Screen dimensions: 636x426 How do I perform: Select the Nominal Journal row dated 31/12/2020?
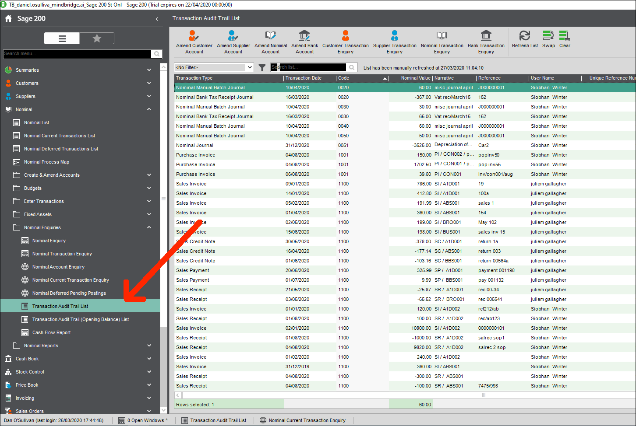(405, 145)
